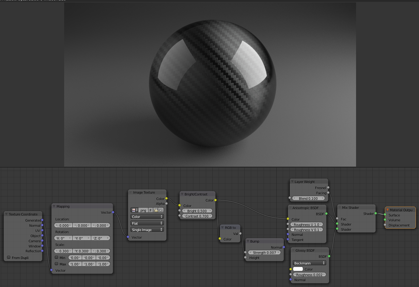This screenshot has width=419, height=287.
Task: Click the Vector output socket on Mapping node
Action: point(113,212)
